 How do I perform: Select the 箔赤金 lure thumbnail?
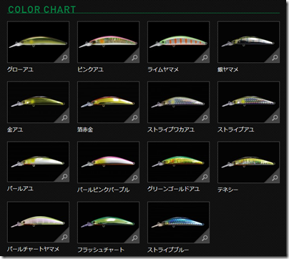coord(109,102)
